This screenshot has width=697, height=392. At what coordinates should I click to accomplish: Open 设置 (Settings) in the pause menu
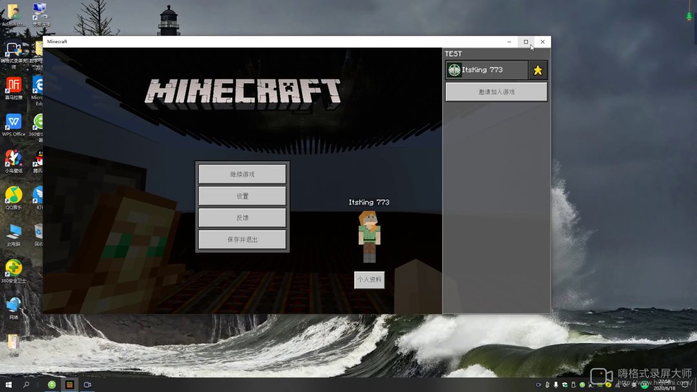pyautogui.click(x=242, y=196)
